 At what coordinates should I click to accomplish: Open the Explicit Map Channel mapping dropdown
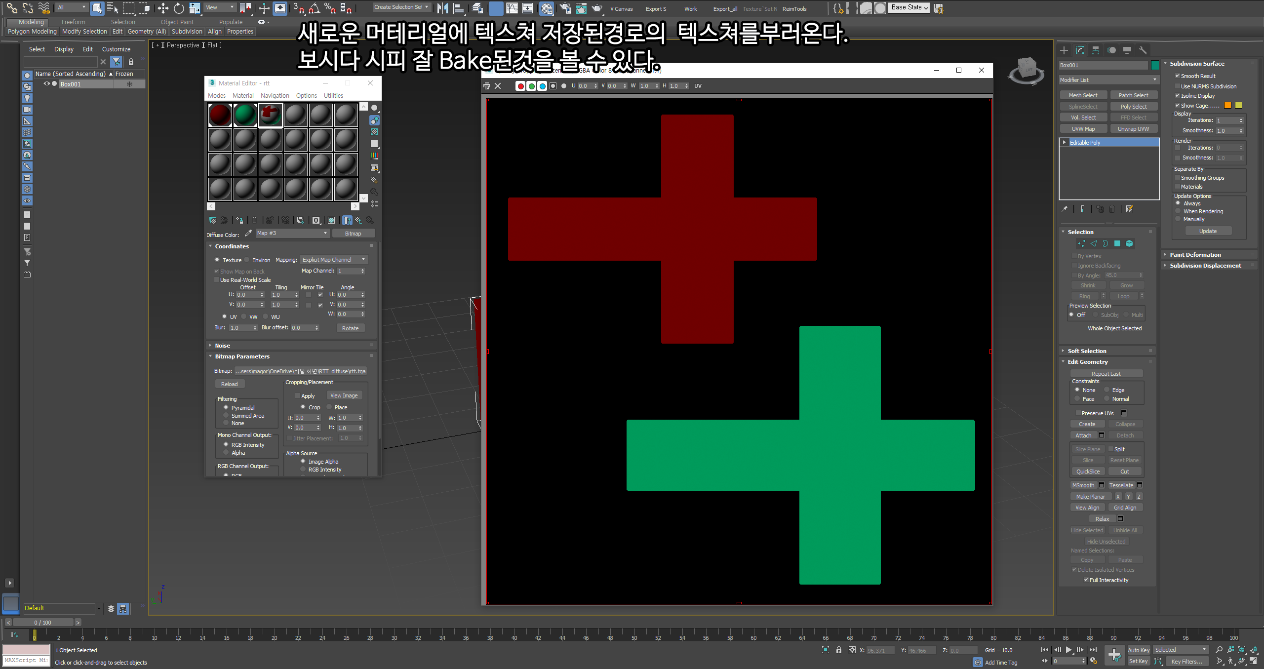(334, 260)
